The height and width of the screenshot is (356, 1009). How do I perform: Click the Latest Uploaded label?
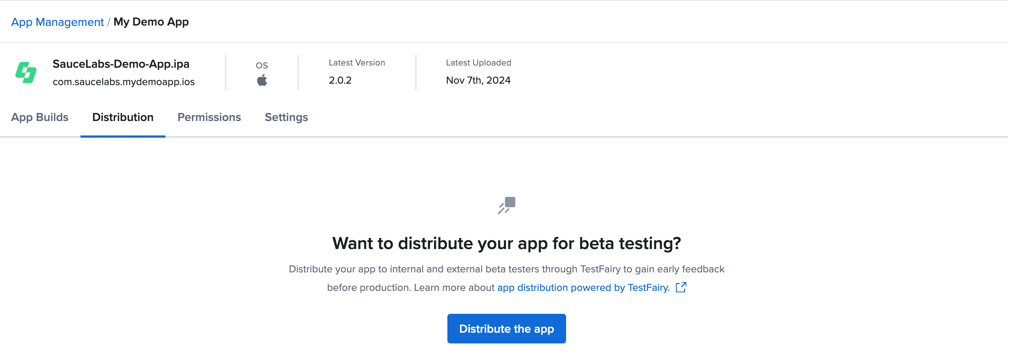point(478,63)
